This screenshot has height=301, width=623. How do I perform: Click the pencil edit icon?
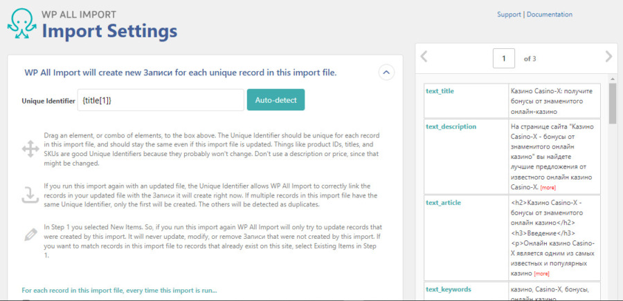coord(30,235)
